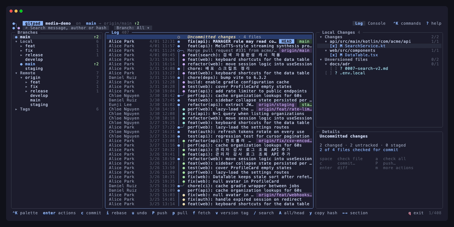Viewport: 454px width, 227px height.
Task: Click the gitpad branch logo icon
Action: (16, 25)
